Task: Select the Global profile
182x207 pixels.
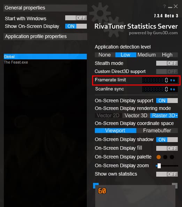Action: pyautogui.click(x=45, y=57)
